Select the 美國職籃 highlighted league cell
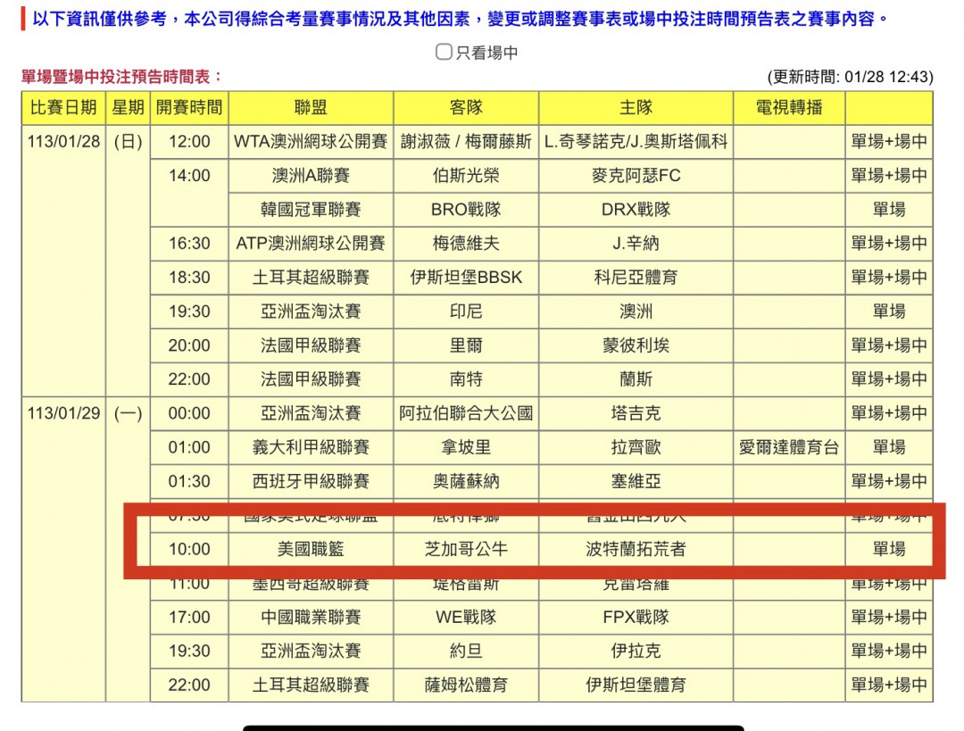This screenshot has width=964, height=731. point(311,549)
